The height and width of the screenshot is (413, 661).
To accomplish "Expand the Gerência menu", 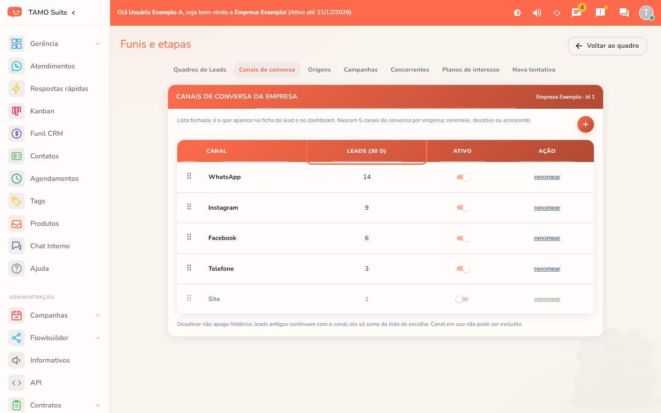I will pos(98,44).
